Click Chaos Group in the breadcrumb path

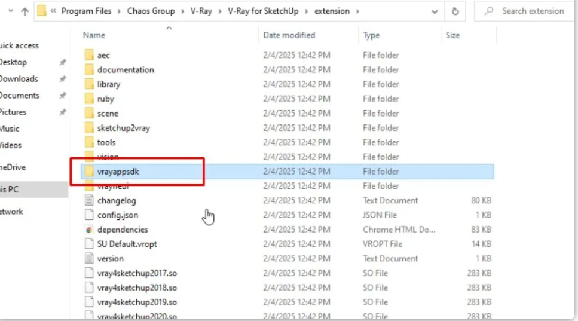[x=151, y=11]
